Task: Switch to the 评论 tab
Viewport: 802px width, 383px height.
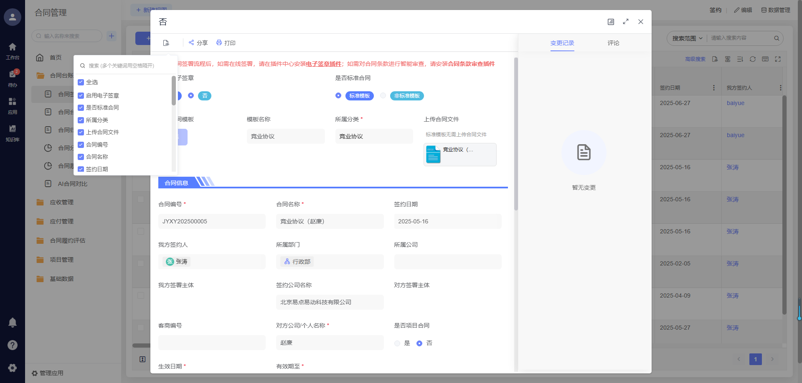Action: tap(613, 43)
